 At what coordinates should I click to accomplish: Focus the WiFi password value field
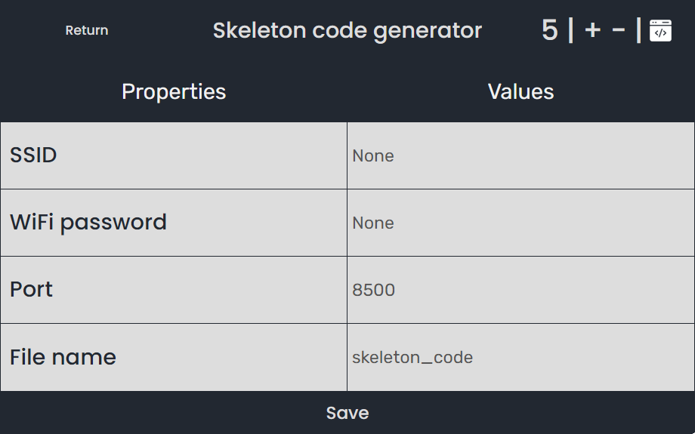(x=520, y=223)
